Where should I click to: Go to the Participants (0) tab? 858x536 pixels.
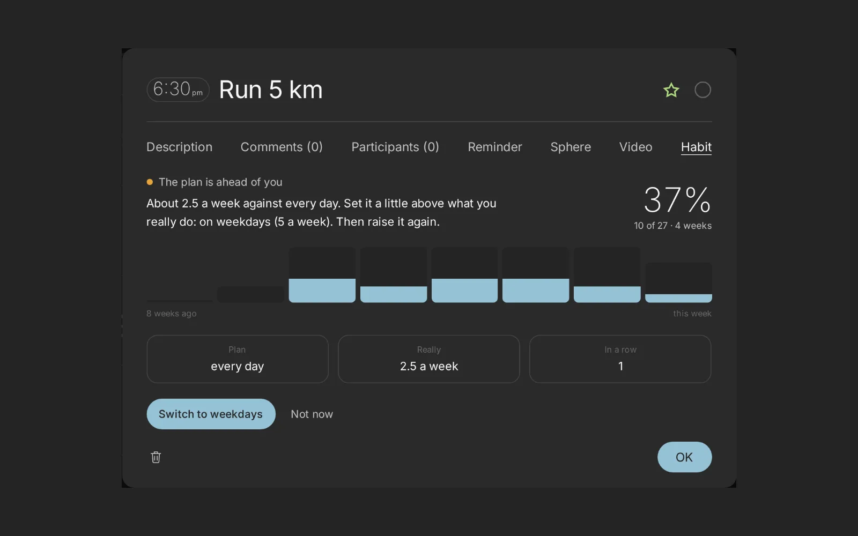click(395, 147)
